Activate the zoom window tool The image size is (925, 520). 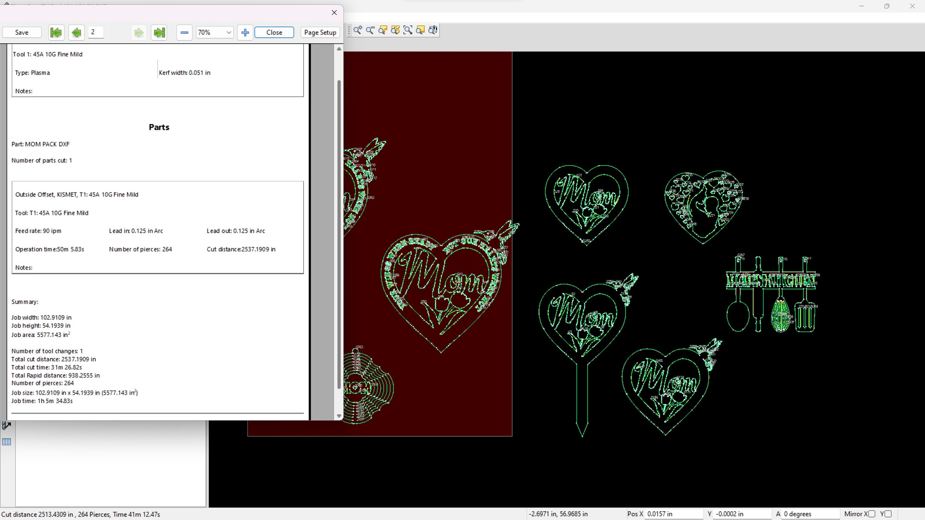[408, 30]
